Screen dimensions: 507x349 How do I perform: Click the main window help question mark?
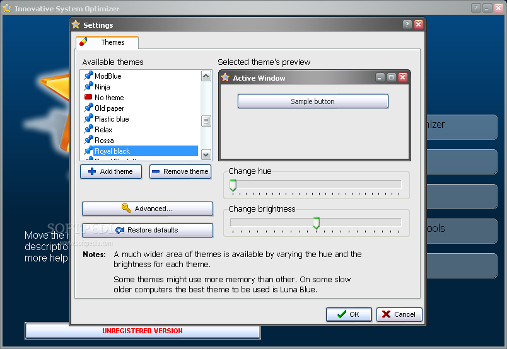click(x=475, y=8)
